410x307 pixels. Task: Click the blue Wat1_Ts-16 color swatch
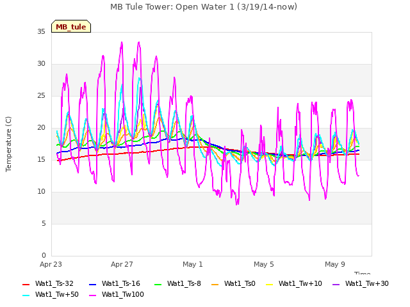click(x=92, y=284)
